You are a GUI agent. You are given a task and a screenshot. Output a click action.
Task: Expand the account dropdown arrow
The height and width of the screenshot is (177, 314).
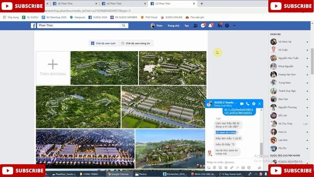pos(235,26)
